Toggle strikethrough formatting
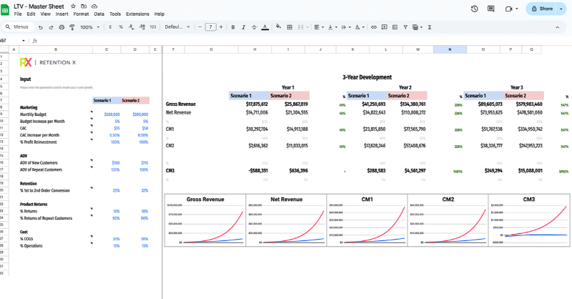 tap(255, 27)
